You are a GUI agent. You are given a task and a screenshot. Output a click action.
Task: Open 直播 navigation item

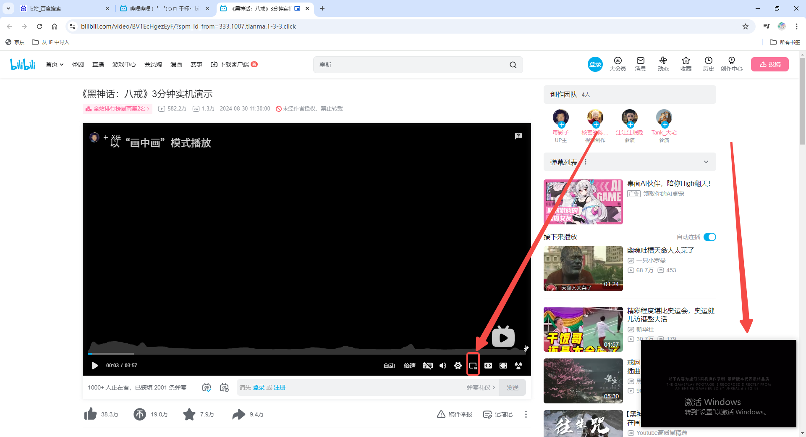[x=98, y=64]
